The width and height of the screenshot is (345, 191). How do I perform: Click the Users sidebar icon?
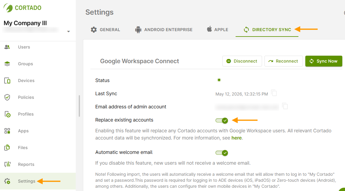[7, 47]
